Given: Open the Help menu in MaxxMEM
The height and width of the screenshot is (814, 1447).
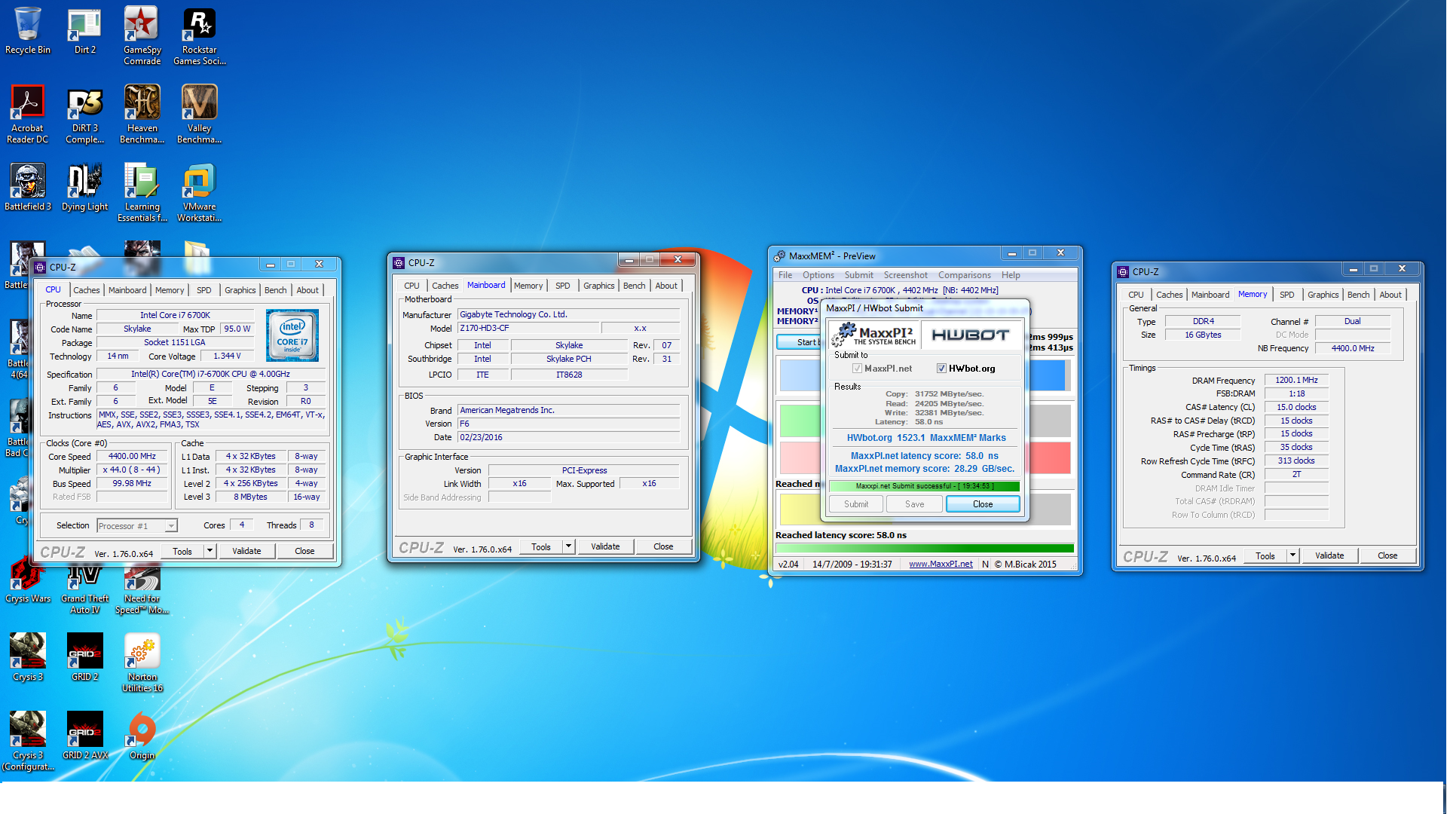Looking at the screenshot, I should pos(1011,275).
